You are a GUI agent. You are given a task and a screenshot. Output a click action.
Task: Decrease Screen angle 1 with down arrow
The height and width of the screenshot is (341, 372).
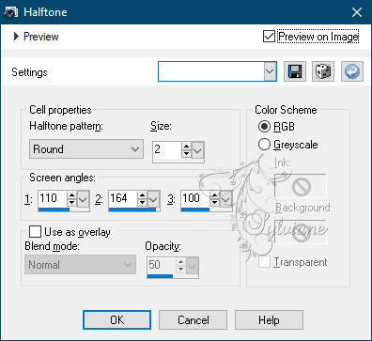pos(72,202)
